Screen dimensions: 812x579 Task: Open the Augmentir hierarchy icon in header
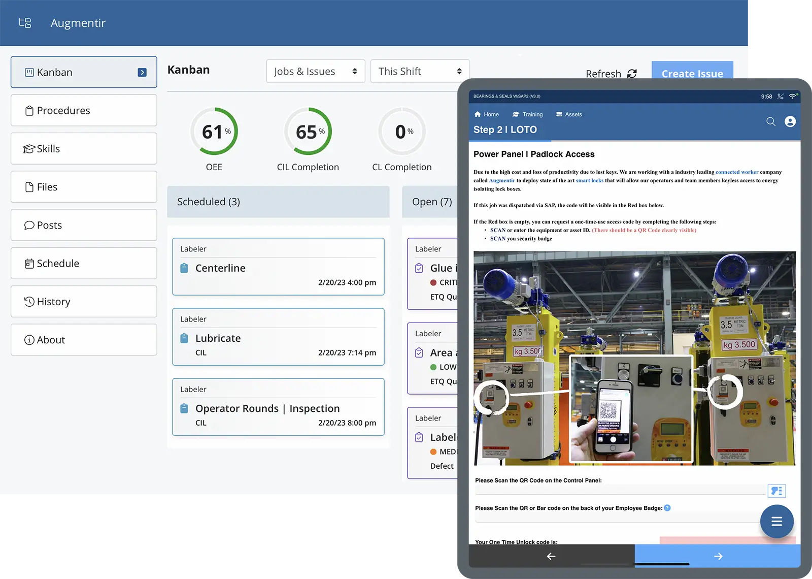coord(25,23)
